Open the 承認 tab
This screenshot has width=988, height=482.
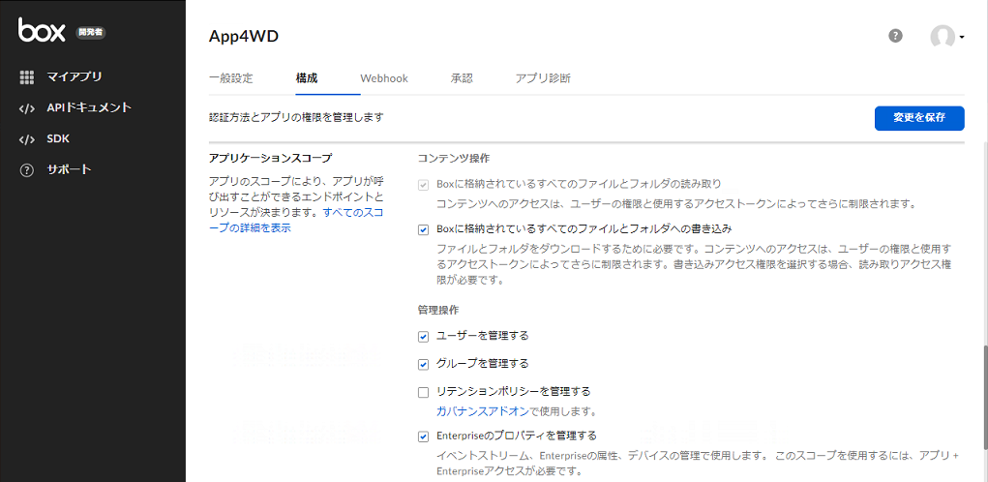pos(462,78)
